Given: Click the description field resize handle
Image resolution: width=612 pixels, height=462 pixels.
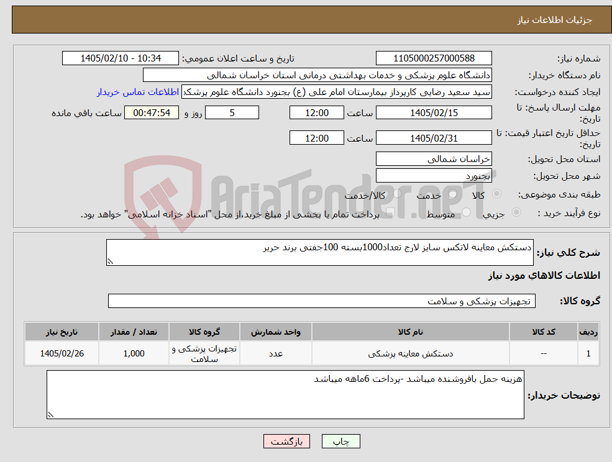Looking at the screenshot, I should coord(110,262).
